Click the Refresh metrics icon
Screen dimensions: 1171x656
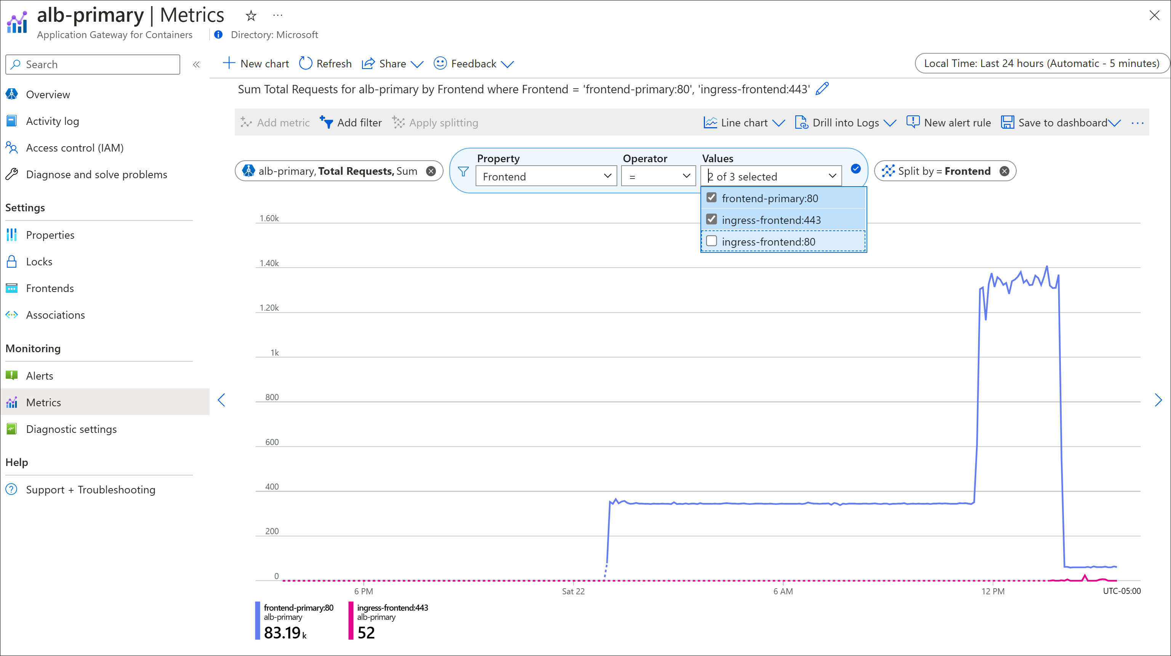306,64
